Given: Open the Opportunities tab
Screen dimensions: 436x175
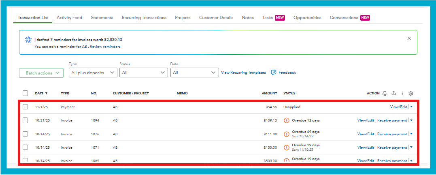Looking at the screenshot, I should (307, 17).
